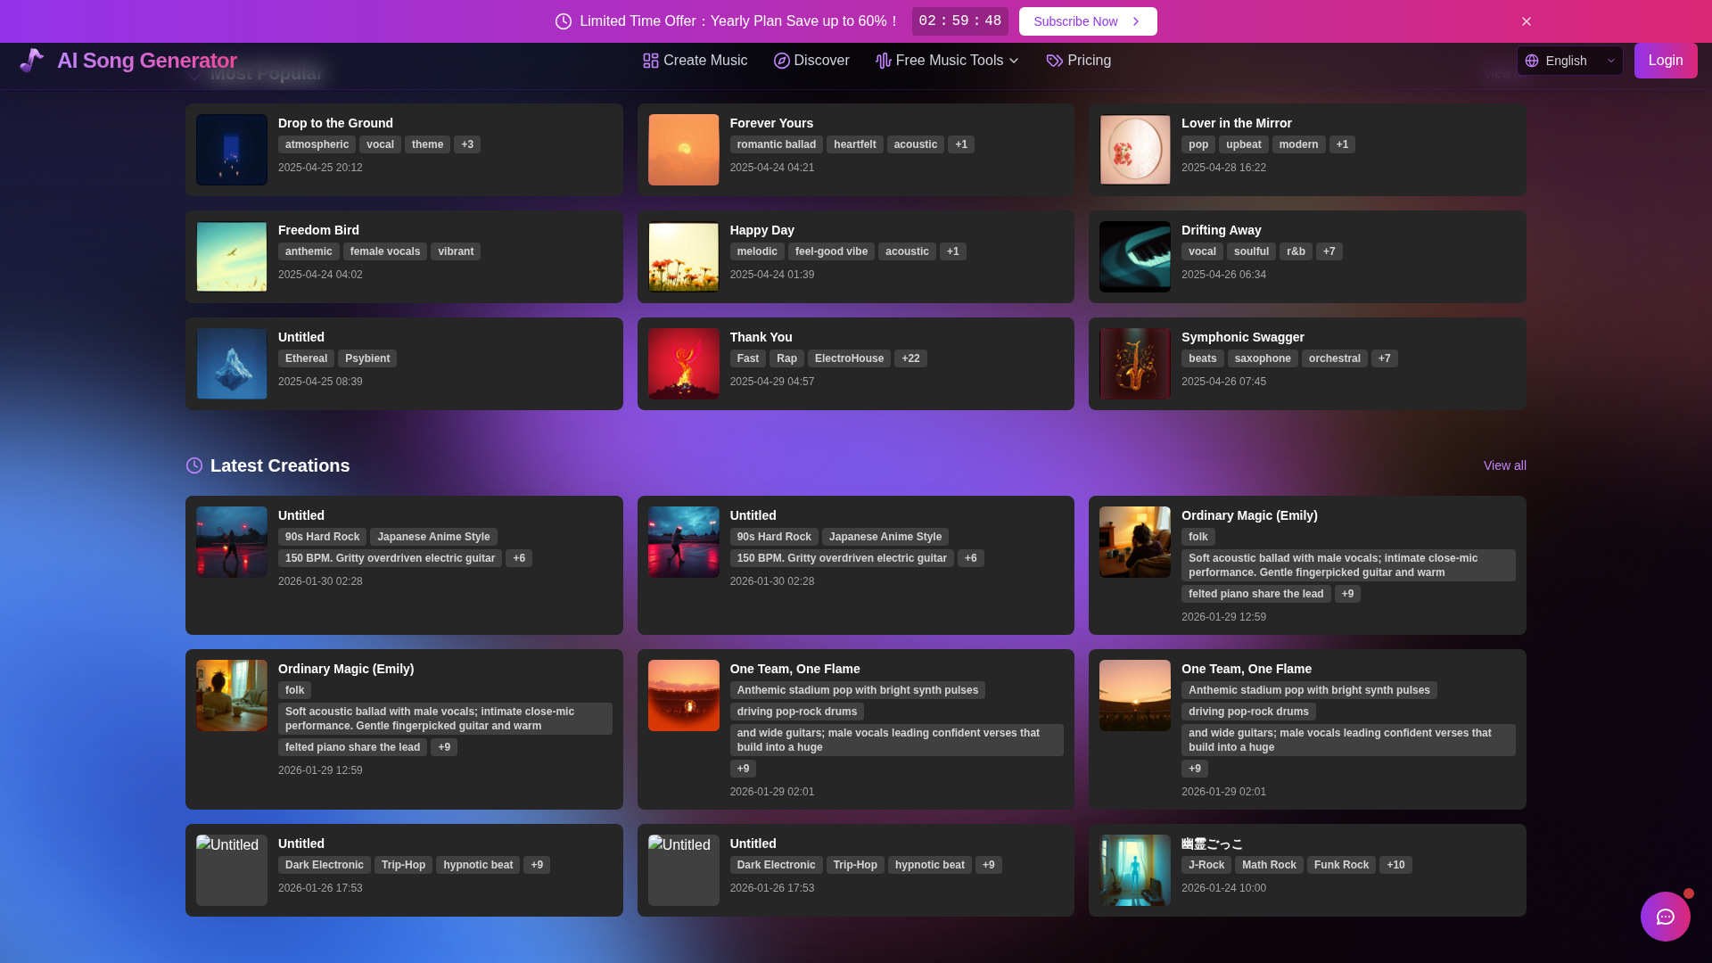Click the globe icon in the language selector
This screenshot has width=1712, height=963.
click(x=1532, y=61)
